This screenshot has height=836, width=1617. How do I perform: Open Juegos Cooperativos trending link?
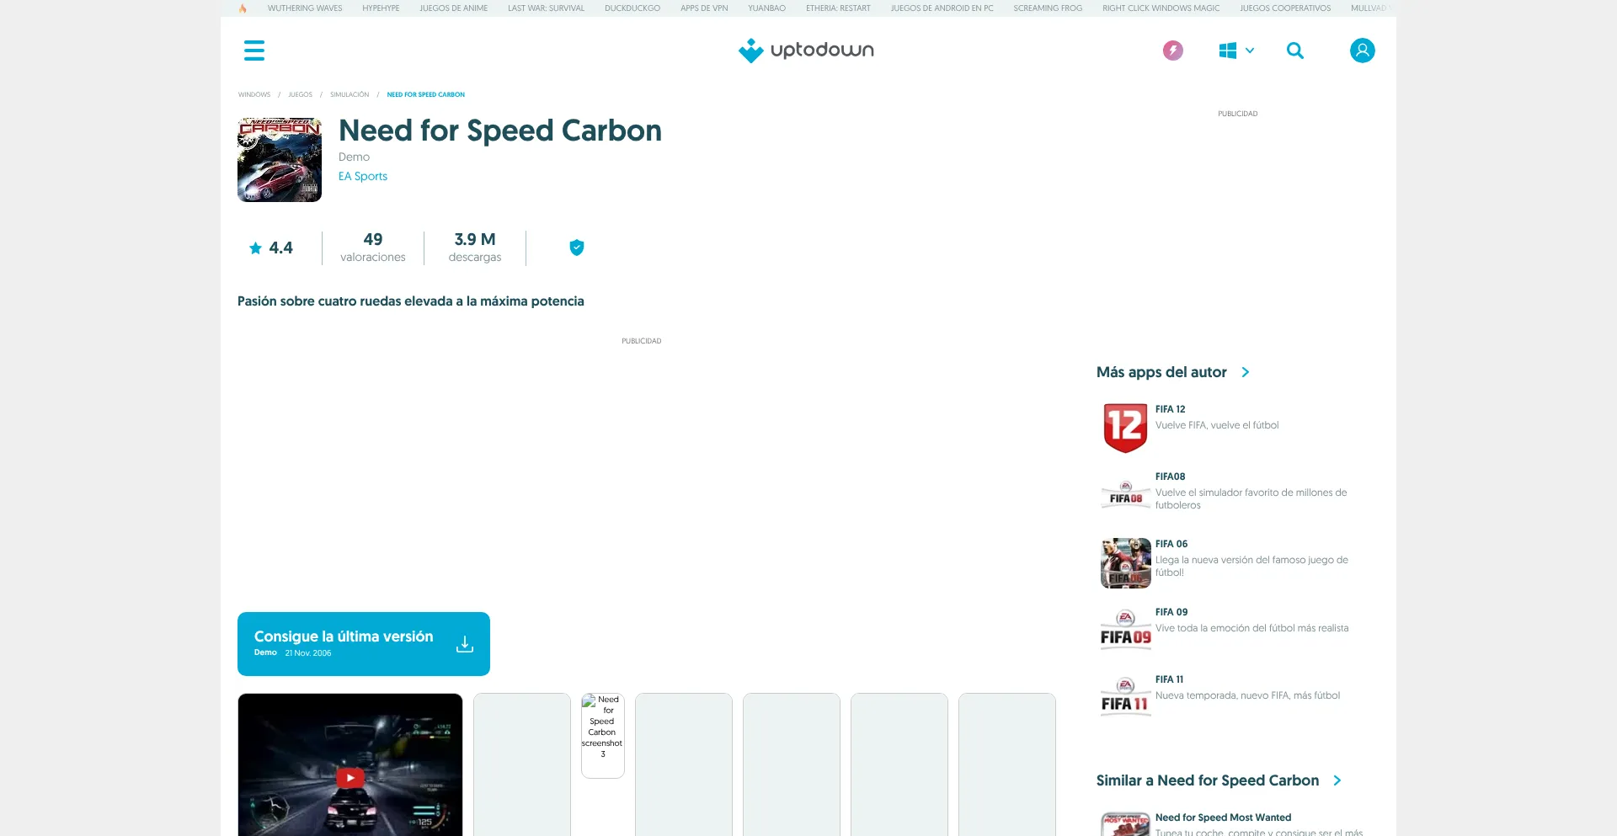click(1285, 8)
